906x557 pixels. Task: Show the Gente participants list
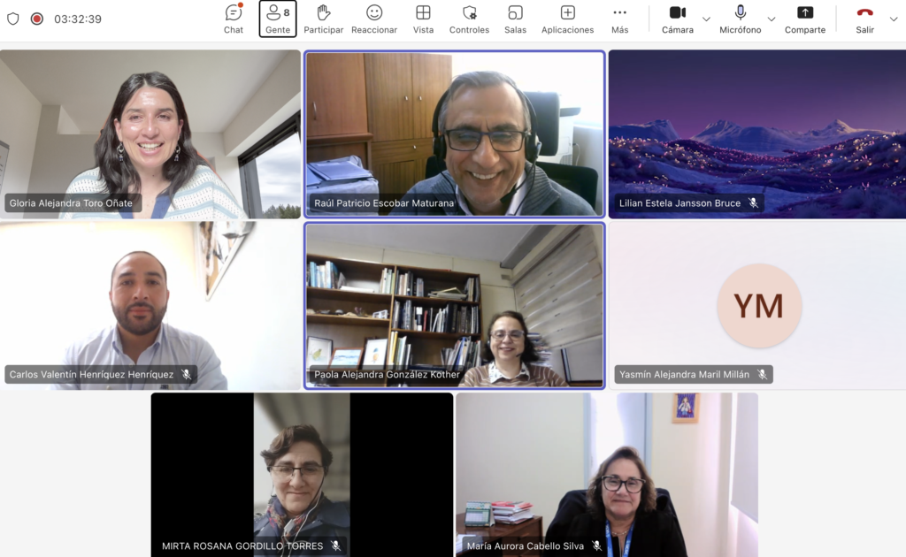(x=278, y=19)
